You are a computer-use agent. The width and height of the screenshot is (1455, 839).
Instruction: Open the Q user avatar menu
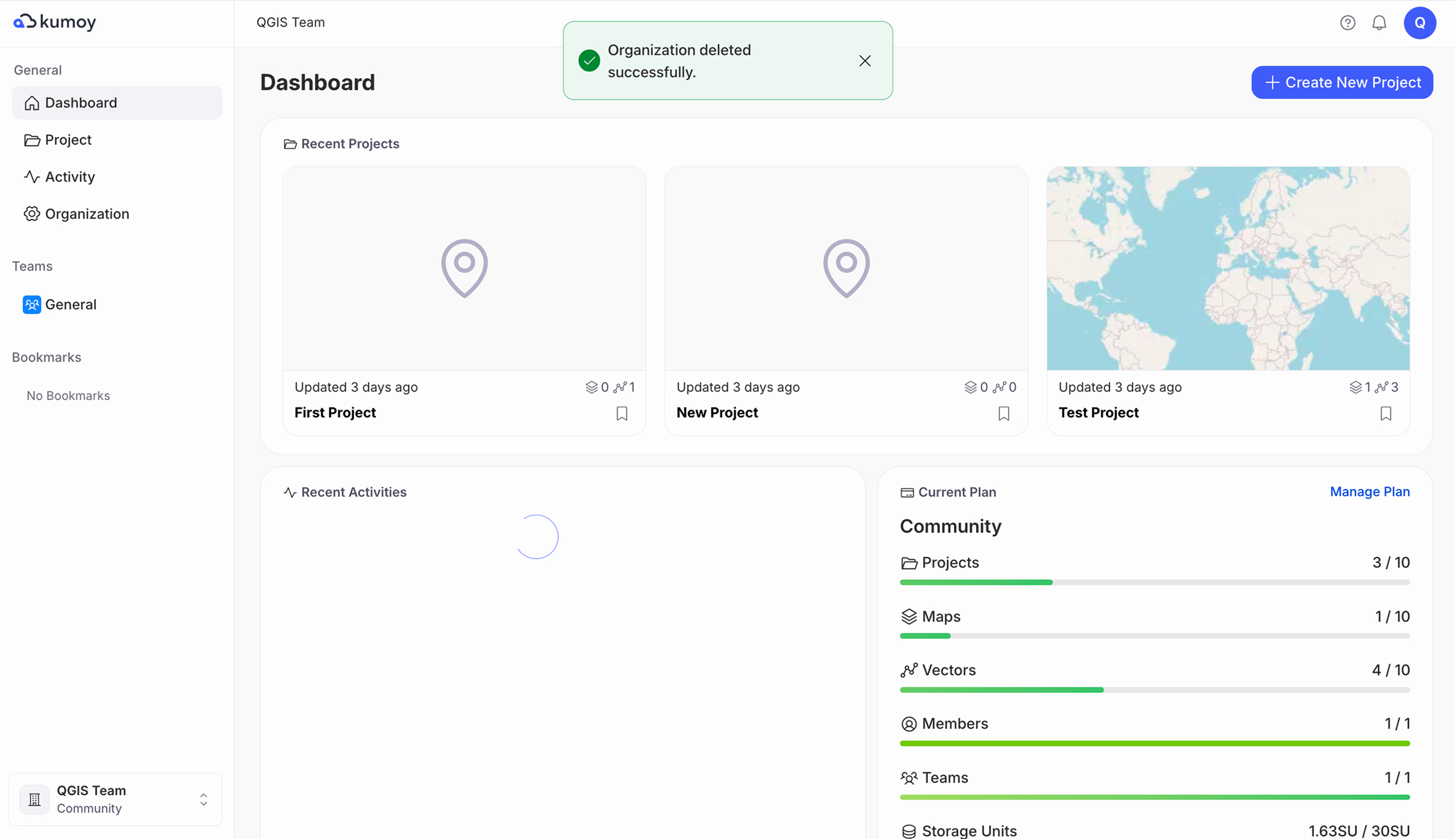pos(1419,23)
